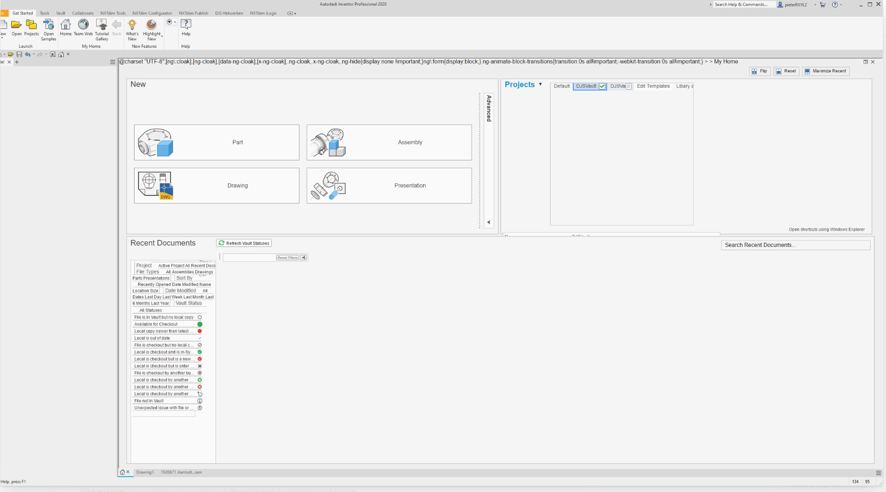Viewport: 886px width, 492px height.
Task: Open a new Part document
Action: (x=216, y=142)
